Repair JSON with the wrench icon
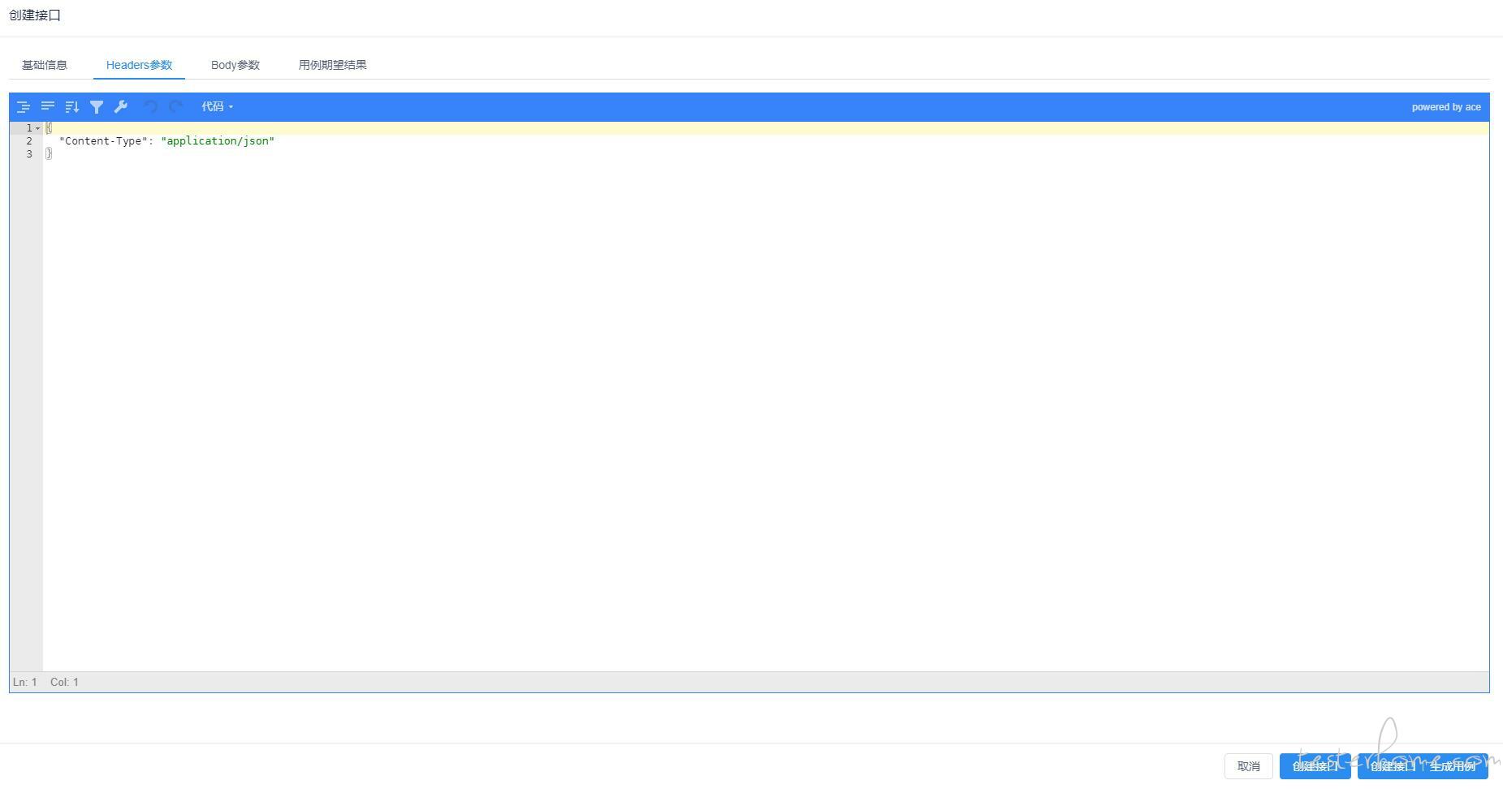The image size is (1503, 789). coord(121,106)
